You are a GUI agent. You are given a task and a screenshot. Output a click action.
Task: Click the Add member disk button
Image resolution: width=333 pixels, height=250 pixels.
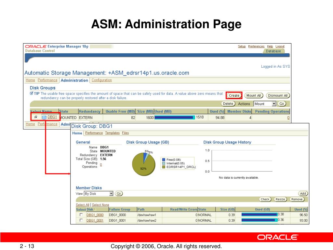(303, 193)
